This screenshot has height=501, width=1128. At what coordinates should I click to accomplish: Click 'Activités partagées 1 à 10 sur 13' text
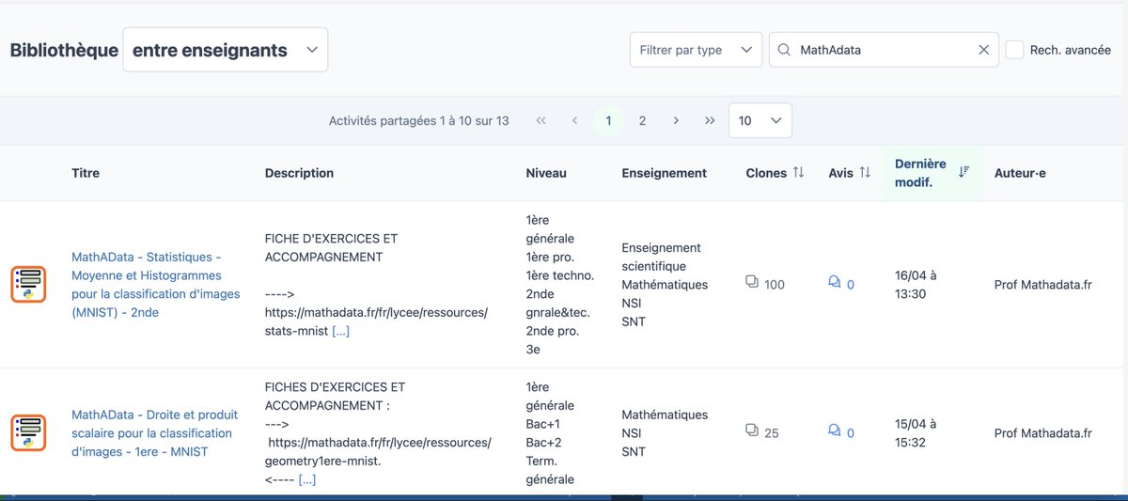point(419,120)
